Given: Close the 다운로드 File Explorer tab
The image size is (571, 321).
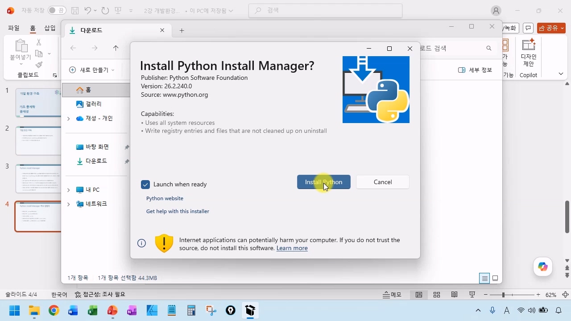Looking at the screenshot, I should click(x=162, y=30).
